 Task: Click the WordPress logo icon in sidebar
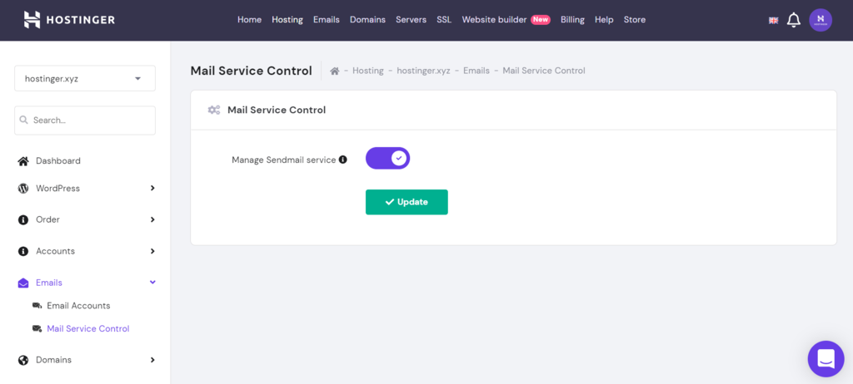[22, 189]
